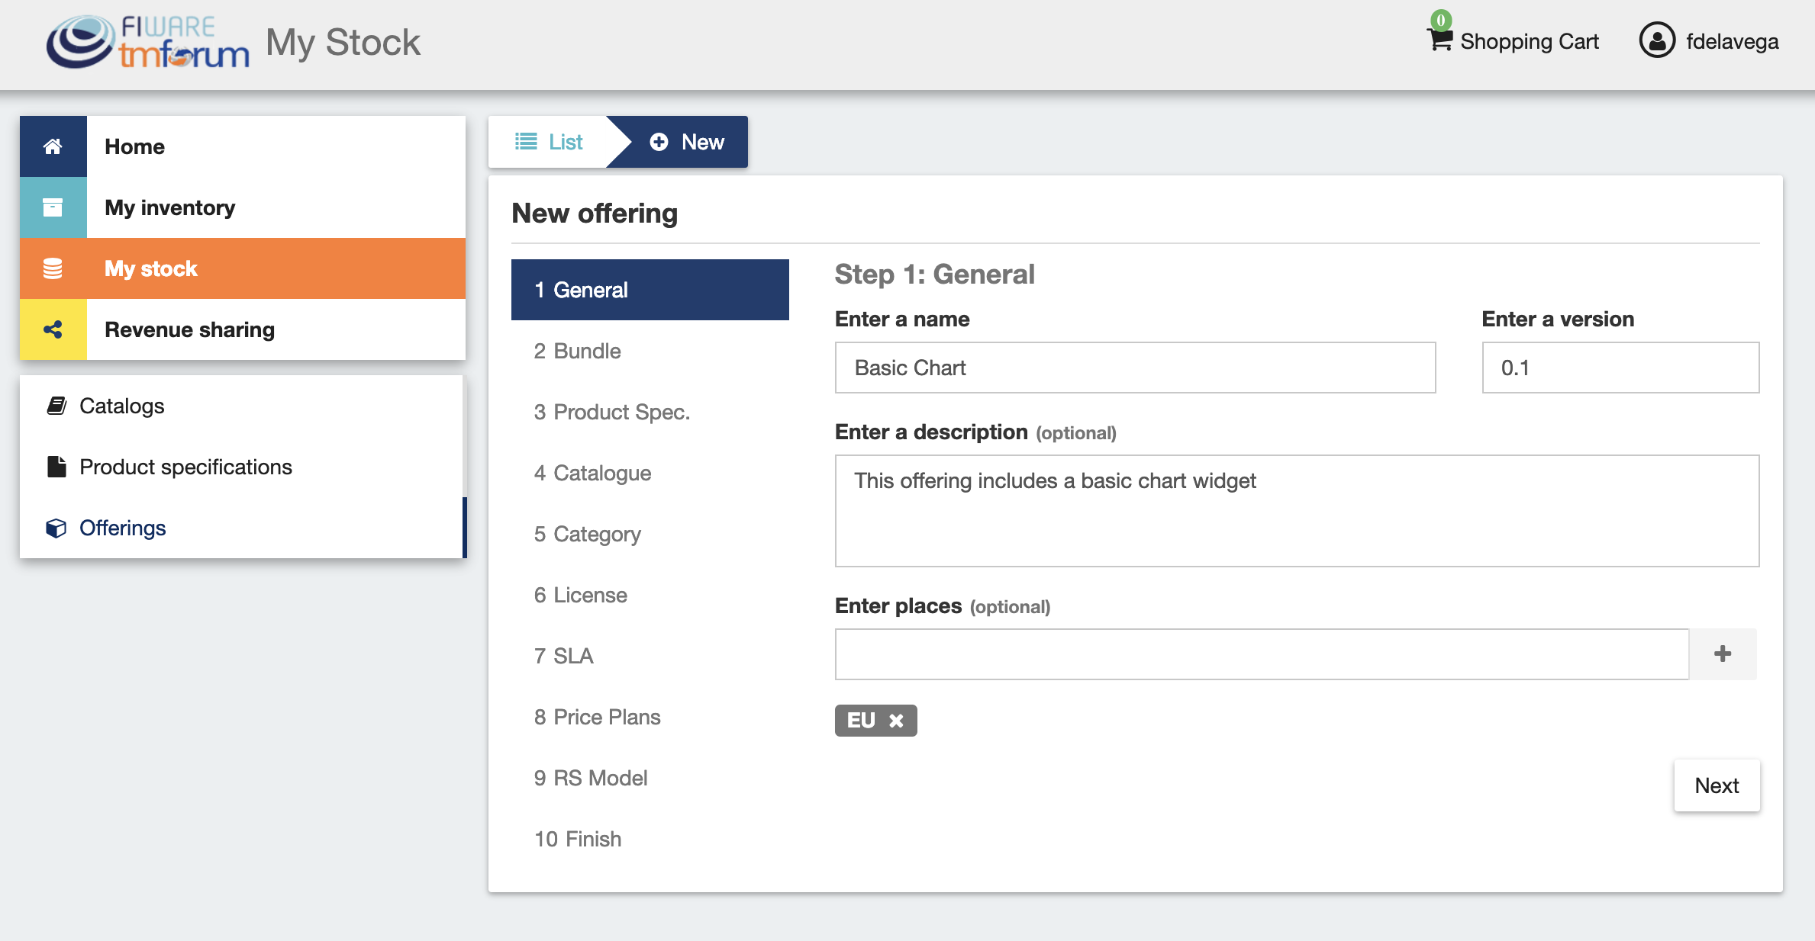Click the Enter a name field

(x=1134, y=368)
